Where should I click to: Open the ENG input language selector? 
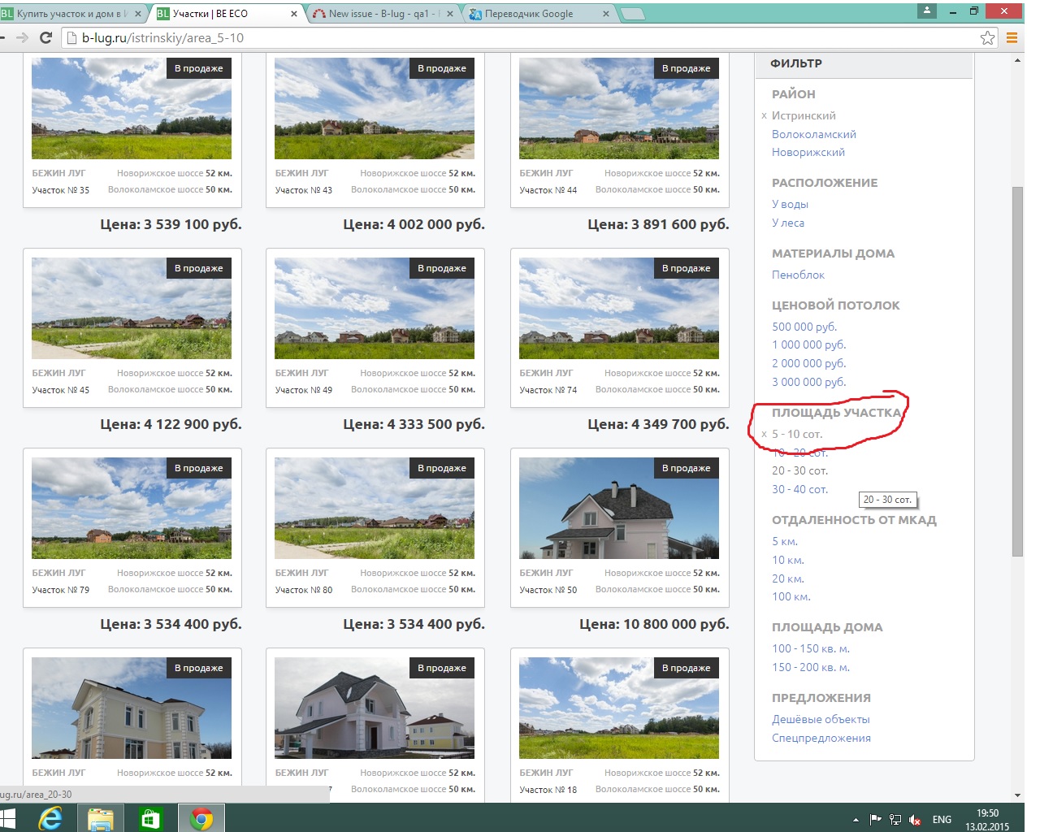(x=942, y=820)
